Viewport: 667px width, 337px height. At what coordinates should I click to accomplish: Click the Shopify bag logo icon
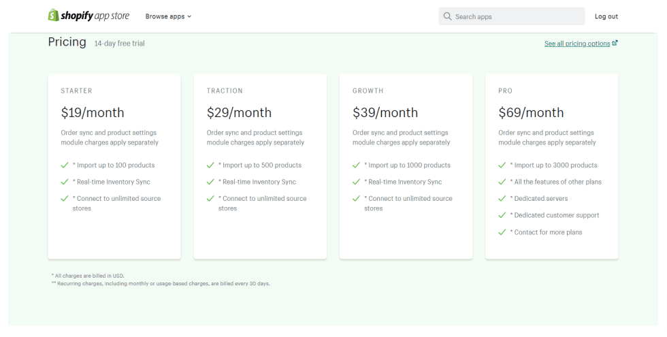tap(53, 15)
